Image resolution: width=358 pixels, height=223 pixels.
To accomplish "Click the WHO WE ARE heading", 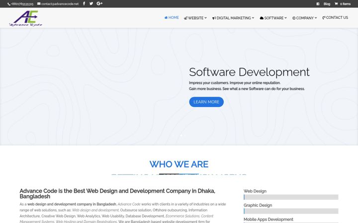I will pyautogui.click(x=179, y=165).
